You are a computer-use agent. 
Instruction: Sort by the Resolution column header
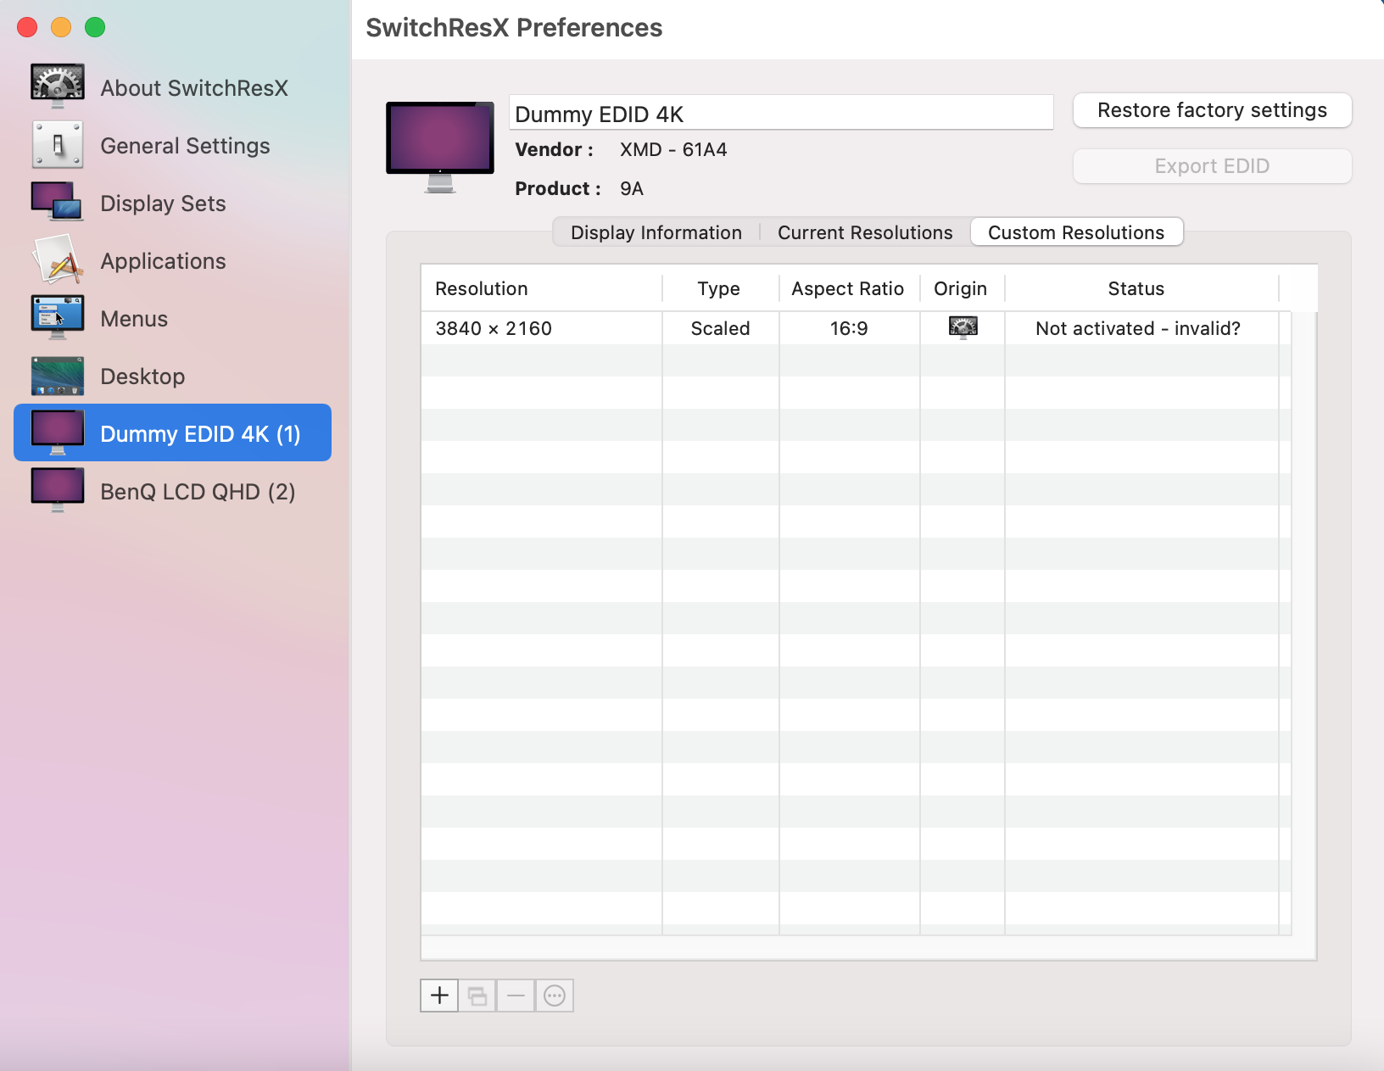[541, 288]
